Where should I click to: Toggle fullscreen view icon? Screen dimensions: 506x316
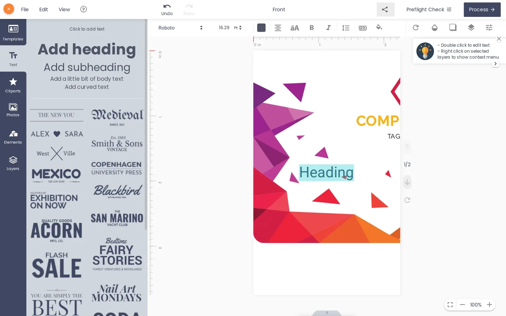click(450, 305)
